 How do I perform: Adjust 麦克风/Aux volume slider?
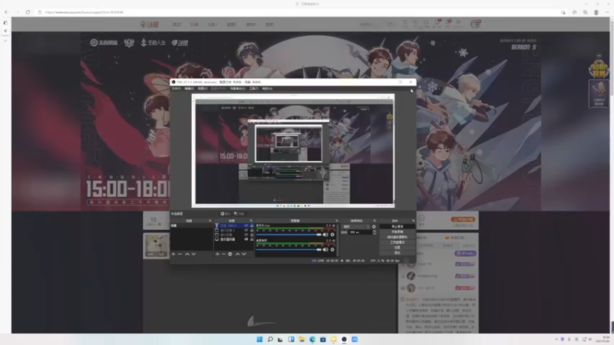click(x=289, y=235)
